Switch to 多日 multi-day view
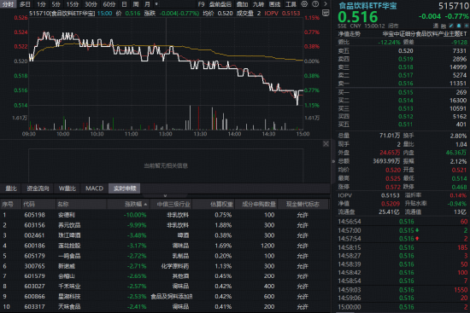 [25, 4]
